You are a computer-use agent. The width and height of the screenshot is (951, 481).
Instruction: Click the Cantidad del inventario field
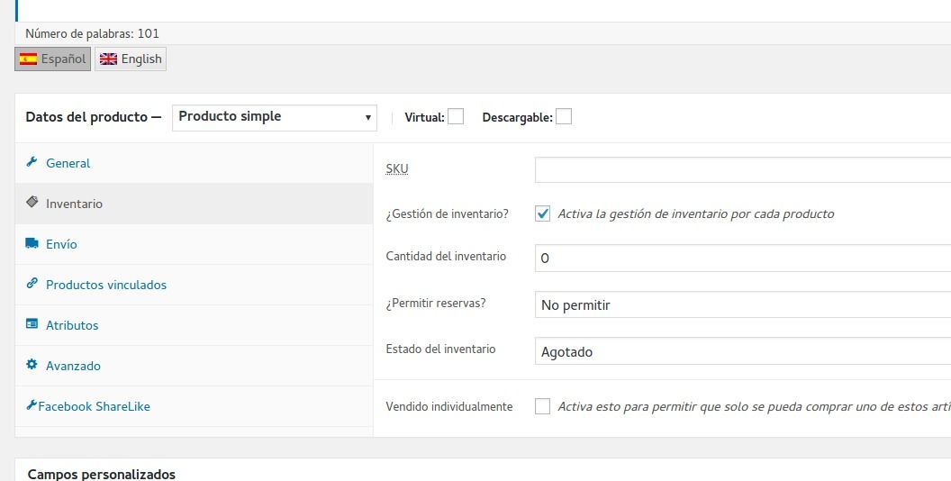[742, 259]
